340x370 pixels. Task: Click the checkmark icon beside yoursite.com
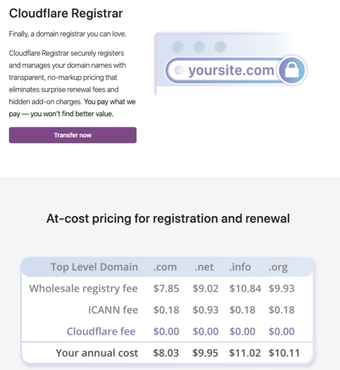pyautogui.click(x=178, y=70)
